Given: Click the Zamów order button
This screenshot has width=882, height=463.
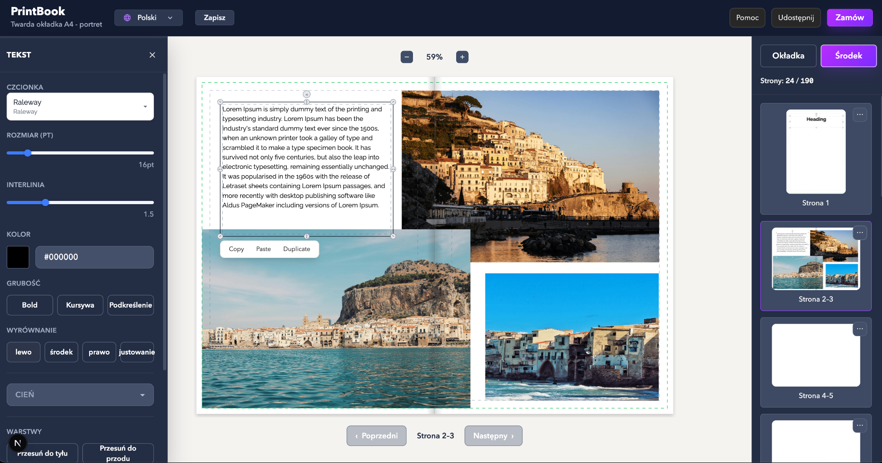Looking at the screenshot, I should pos(850,18).
